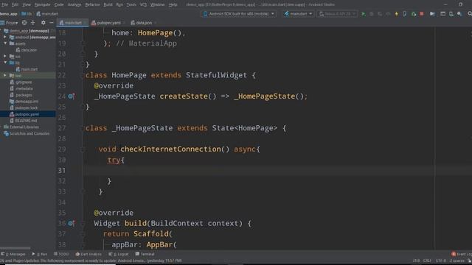Open the Run tool window
The height and width of the screenshot is (265, 472).
(x=39, y=254)
